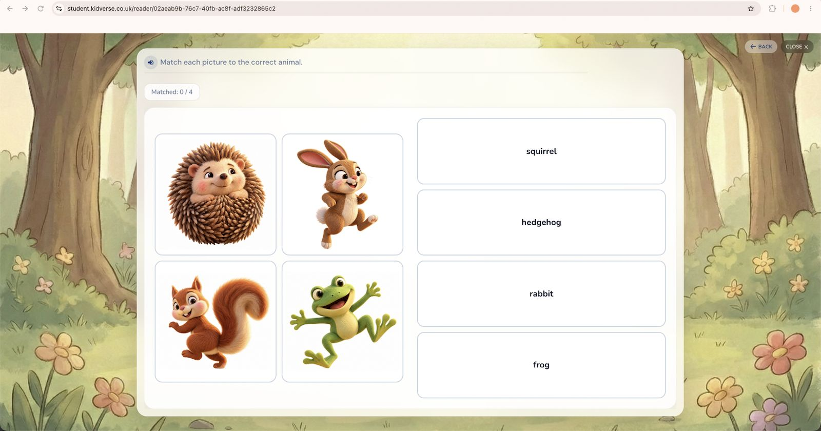
Task: Choose the "hedgehog" word box
Action: click(x=541, y=223)
